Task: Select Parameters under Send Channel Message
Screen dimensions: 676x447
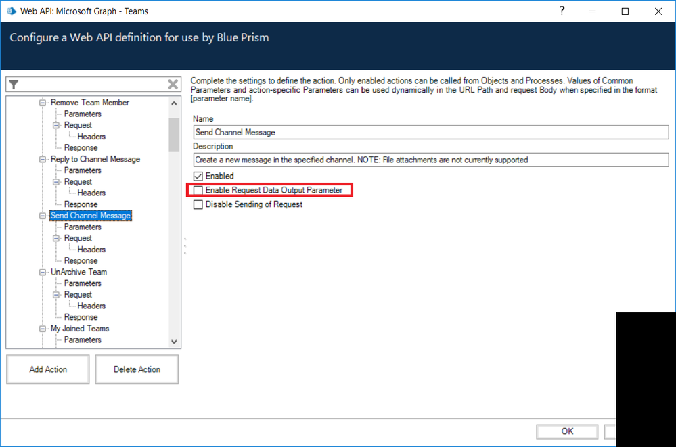Action: (83, 227)
